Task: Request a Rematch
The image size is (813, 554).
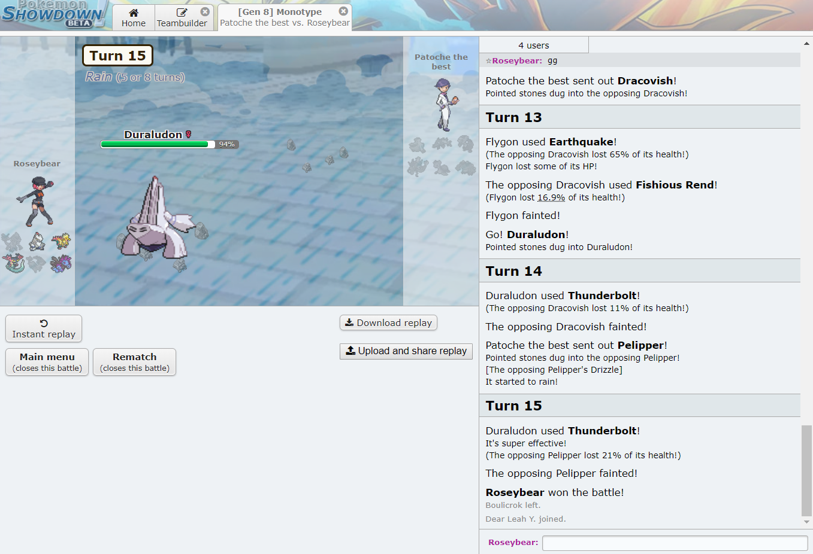Action: point(135,362)
